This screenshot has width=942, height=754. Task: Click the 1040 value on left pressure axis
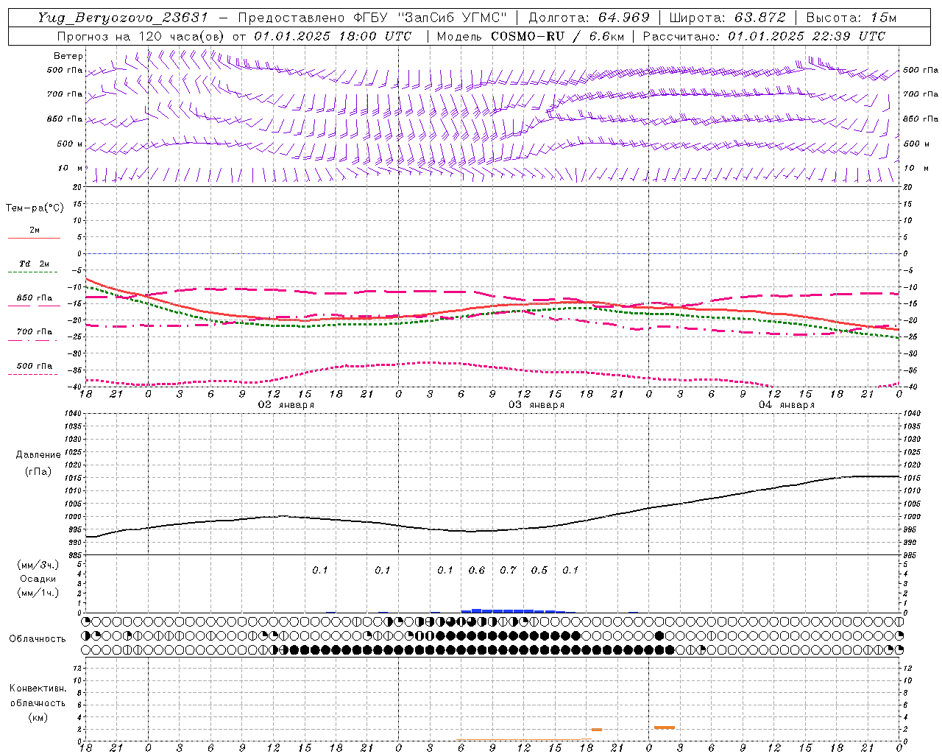coord(72,414)
